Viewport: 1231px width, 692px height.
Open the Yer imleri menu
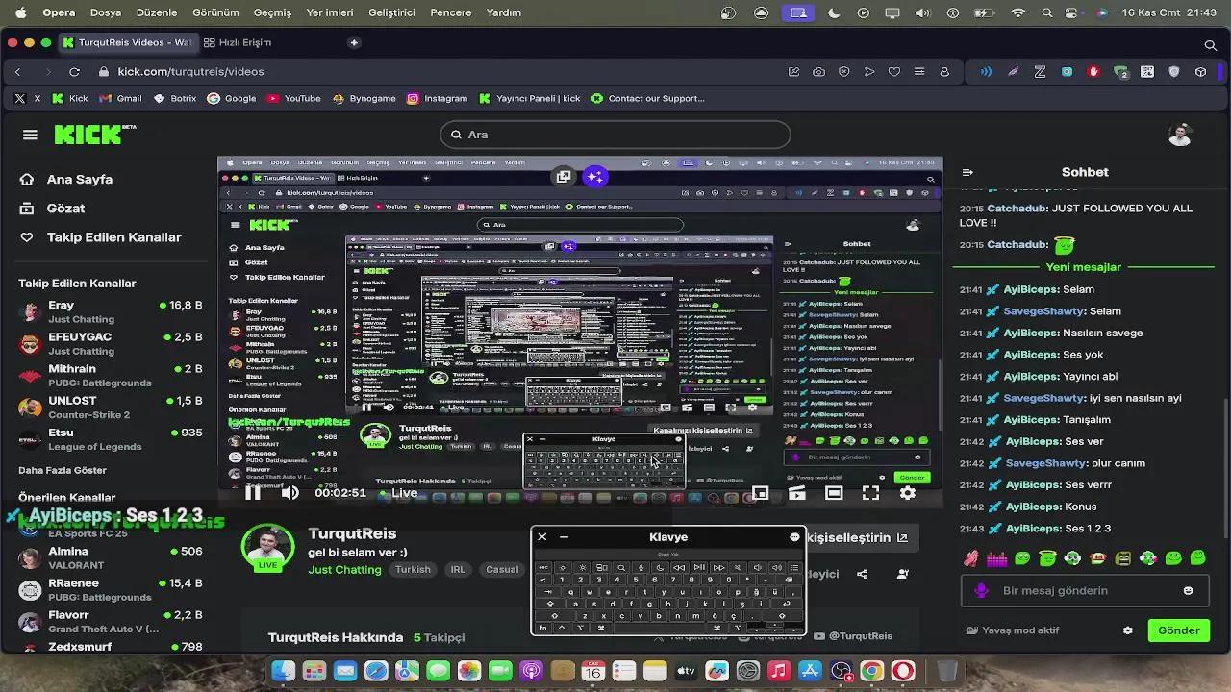pos(330,12)
